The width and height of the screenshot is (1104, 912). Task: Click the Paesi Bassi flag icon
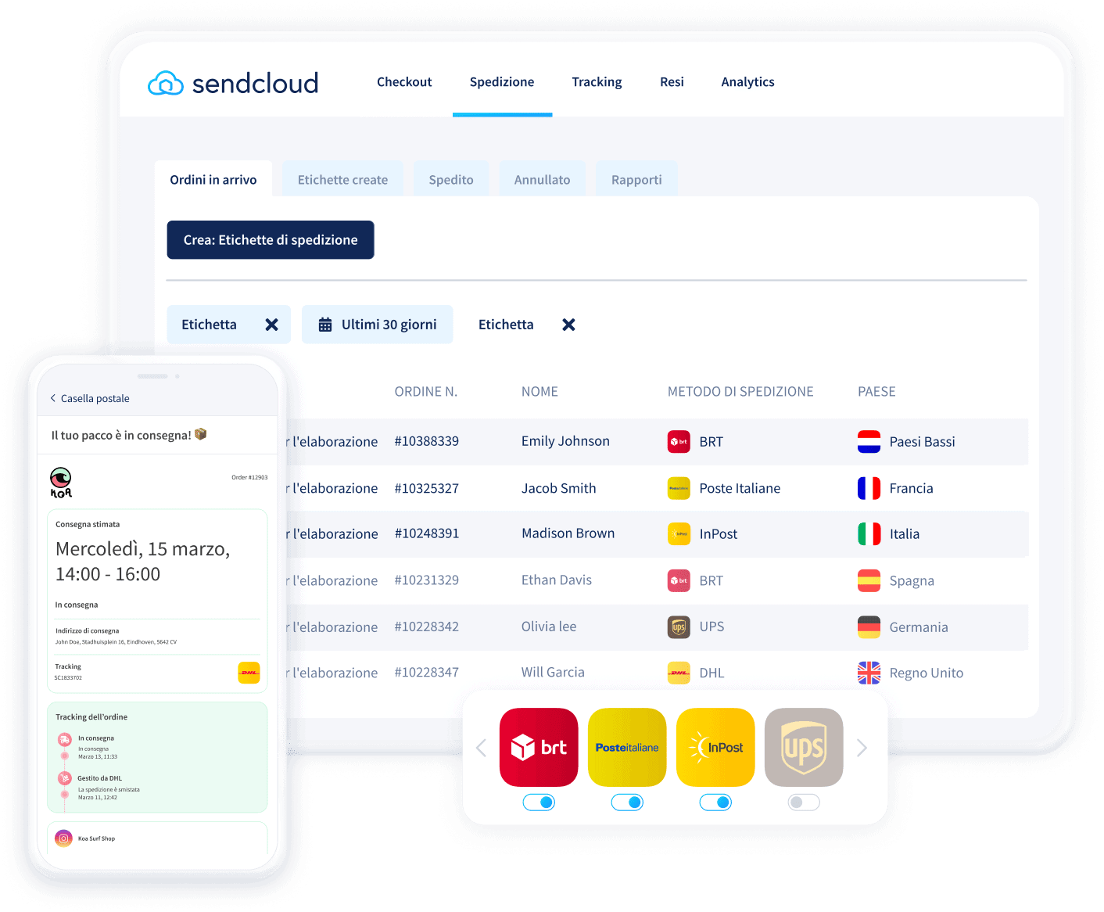coord(869,442)
